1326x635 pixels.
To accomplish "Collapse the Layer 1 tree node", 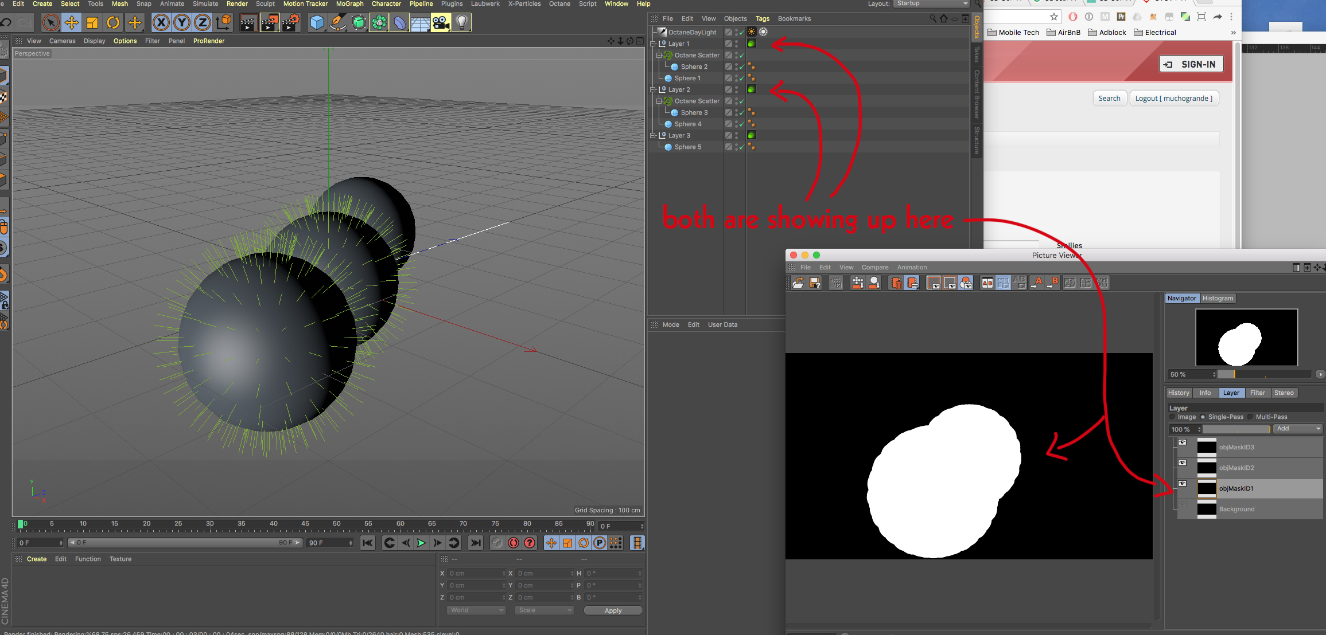I will pos(653,44).
